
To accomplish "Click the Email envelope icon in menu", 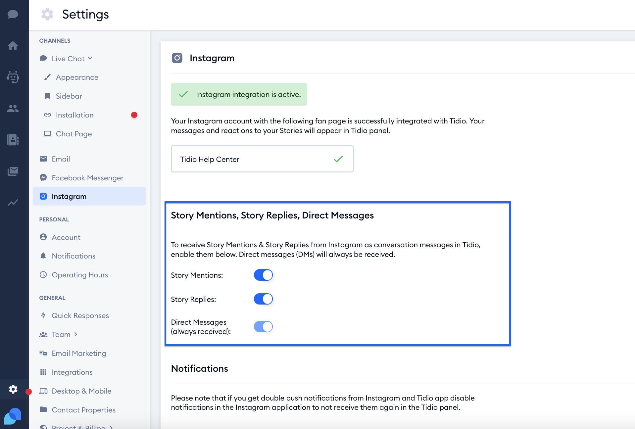I will (43, 159).
